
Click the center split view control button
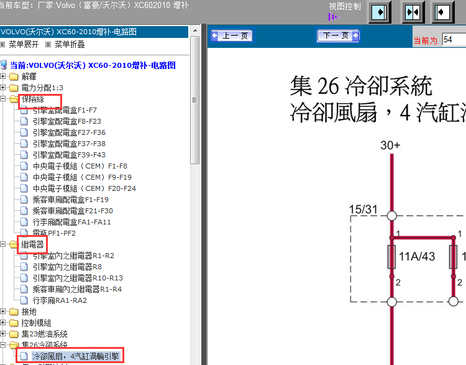click(413, 12)
